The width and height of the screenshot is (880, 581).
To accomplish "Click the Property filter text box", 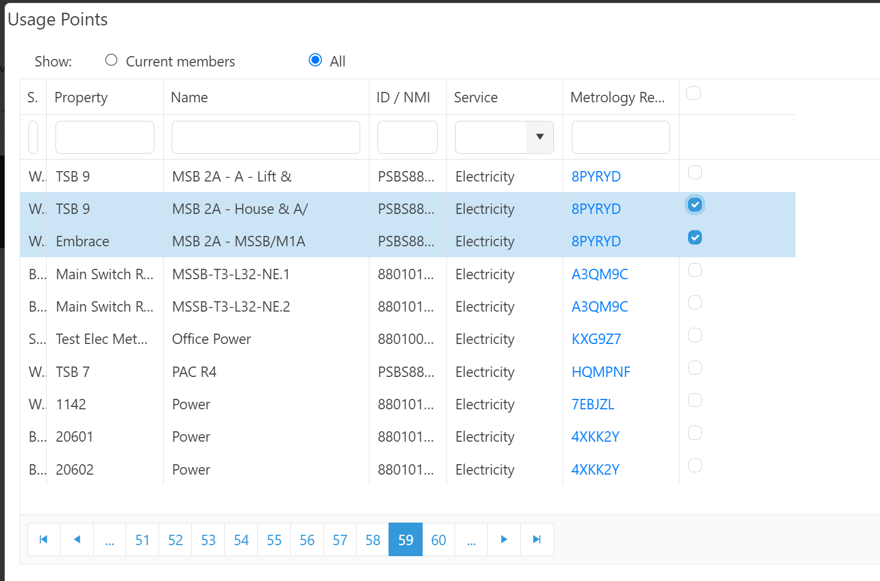I will pyautogui.click(x=105, y=137).
